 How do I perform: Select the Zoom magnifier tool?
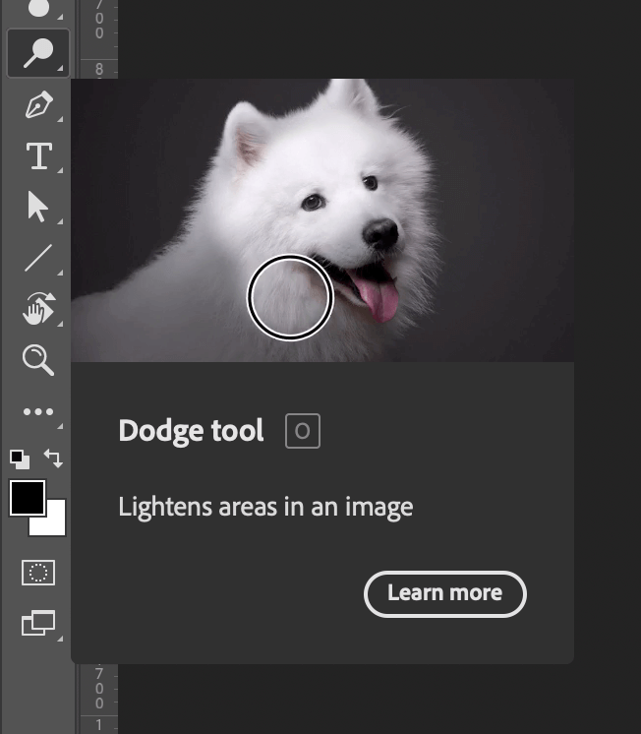coord(37,361)
